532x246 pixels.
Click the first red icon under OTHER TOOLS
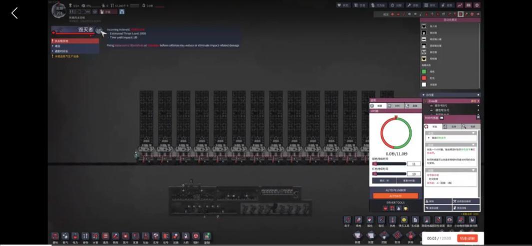pyautogui.click(x=386, y=208)
